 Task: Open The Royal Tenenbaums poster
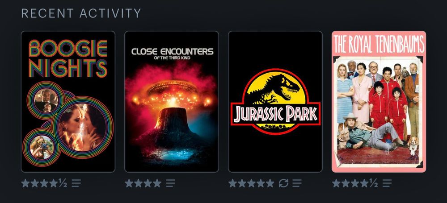click(x=379, y=102)
